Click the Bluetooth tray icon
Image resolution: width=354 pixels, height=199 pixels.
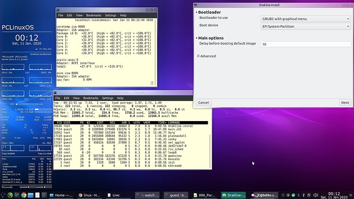(299, 195)
